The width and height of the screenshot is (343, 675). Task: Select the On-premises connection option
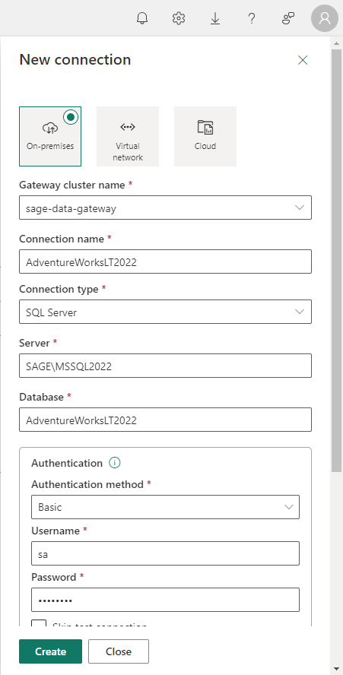pyautogui.click(x=50, y=137)
